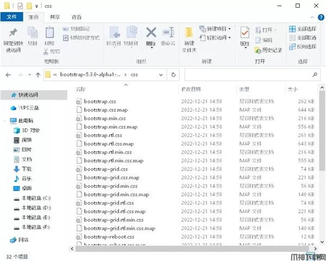Switch to the Home ribbon tab
The width and height of the screenshot is (326, 261).
[x=34, y=17]
